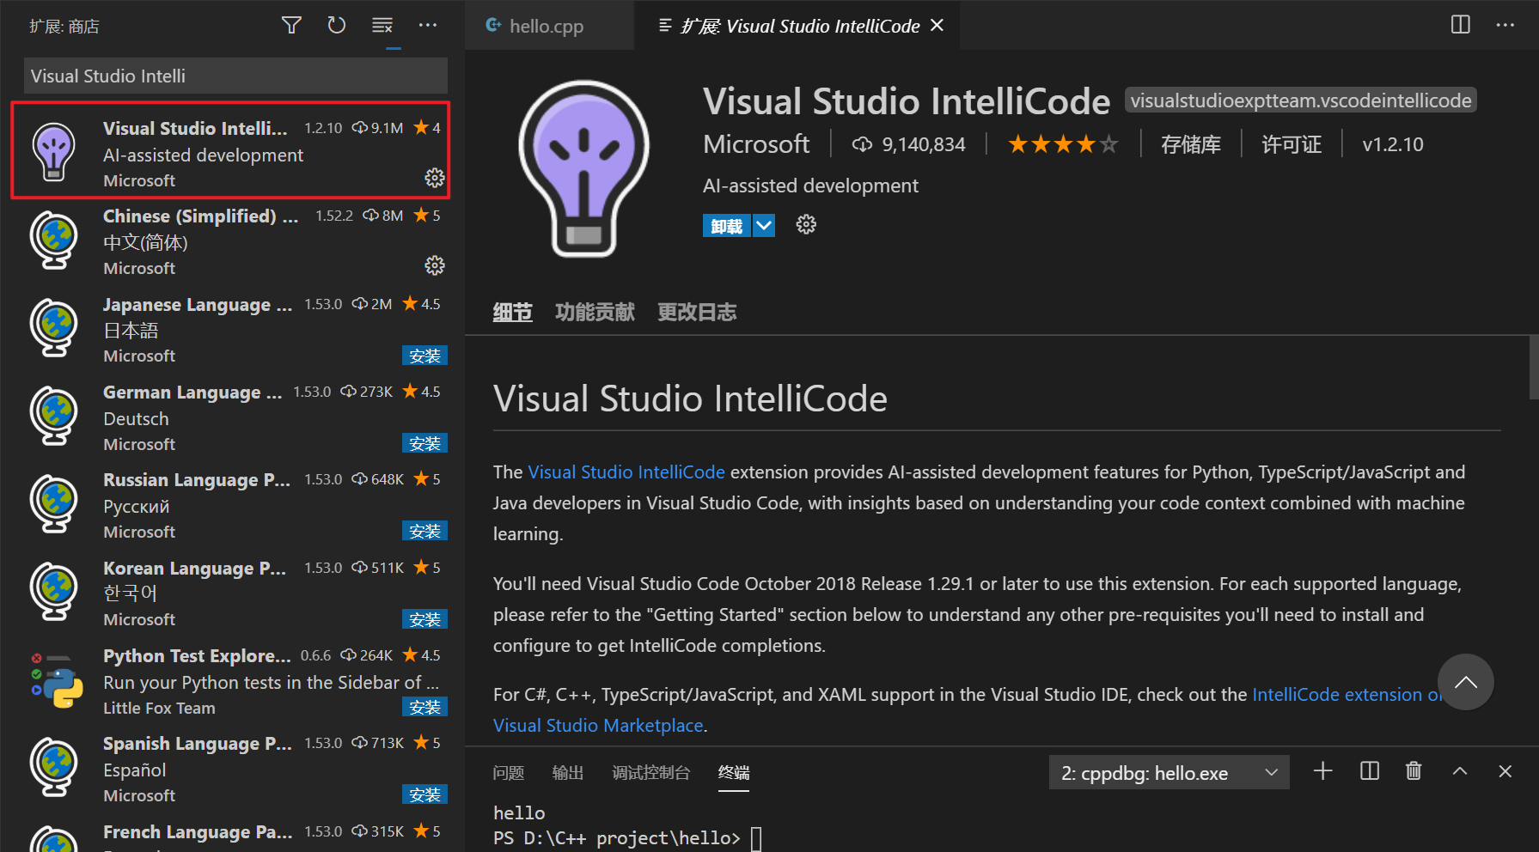Maximize the panel with up chevron
The height and width of the screenshot is (852, 1539).
[1460, 771]
